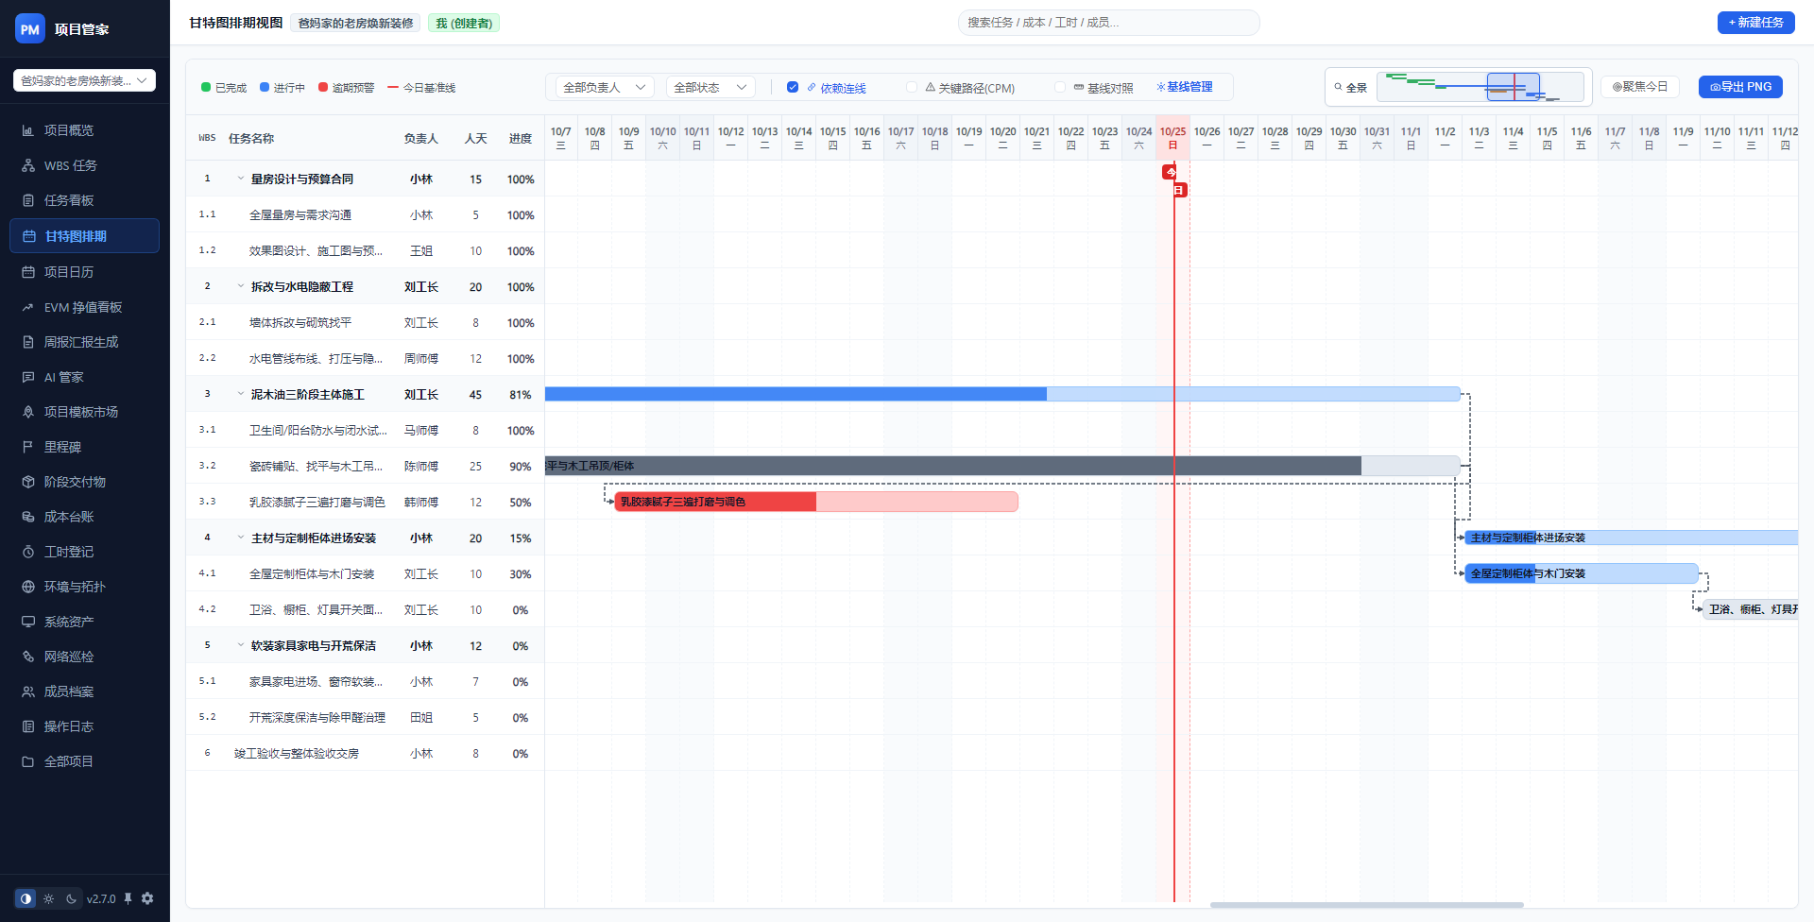Launch AI 管家 assistant

pyautogui.click(x=84, y=377)
